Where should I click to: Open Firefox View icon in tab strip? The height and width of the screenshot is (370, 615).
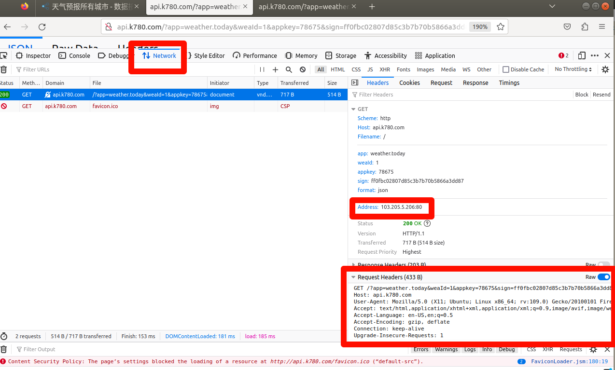pos(25,6)
